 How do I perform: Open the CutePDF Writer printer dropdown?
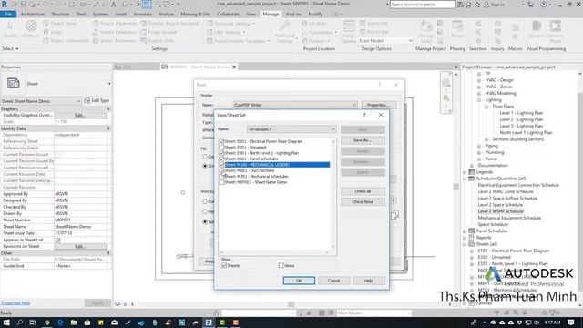[295, 105]
